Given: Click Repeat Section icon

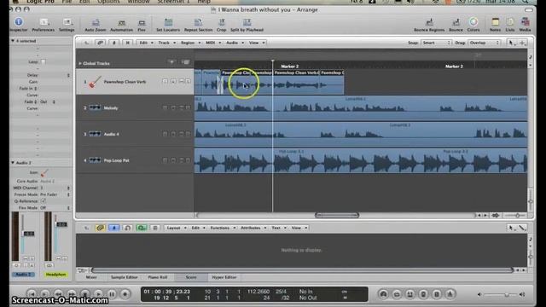Looking at the screenshot, I should click(x=198, y=23).
